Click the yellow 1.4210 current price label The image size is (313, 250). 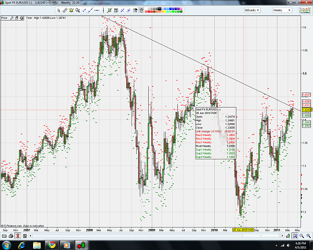[306, 109]
